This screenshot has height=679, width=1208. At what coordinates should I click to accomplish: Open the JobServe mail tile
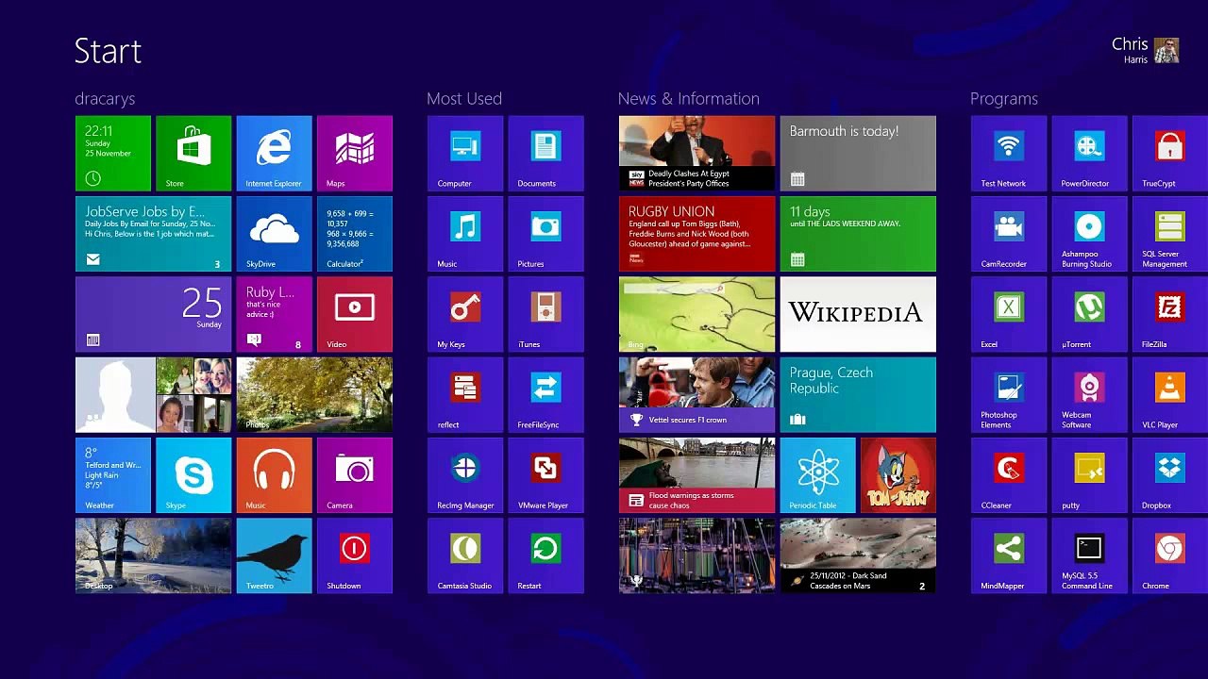coord(153,234)
